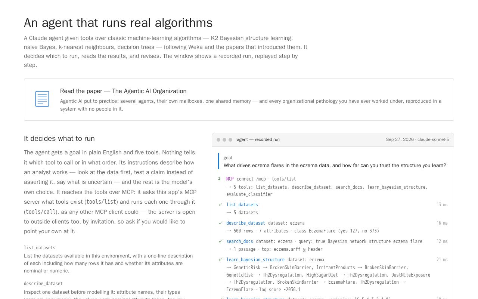Image resolution: width=478 pixels, height=299 pixels.
Task: Click the checkmark beside describe_dataset step
Action: pyautogui.click(x=220, y=223)
